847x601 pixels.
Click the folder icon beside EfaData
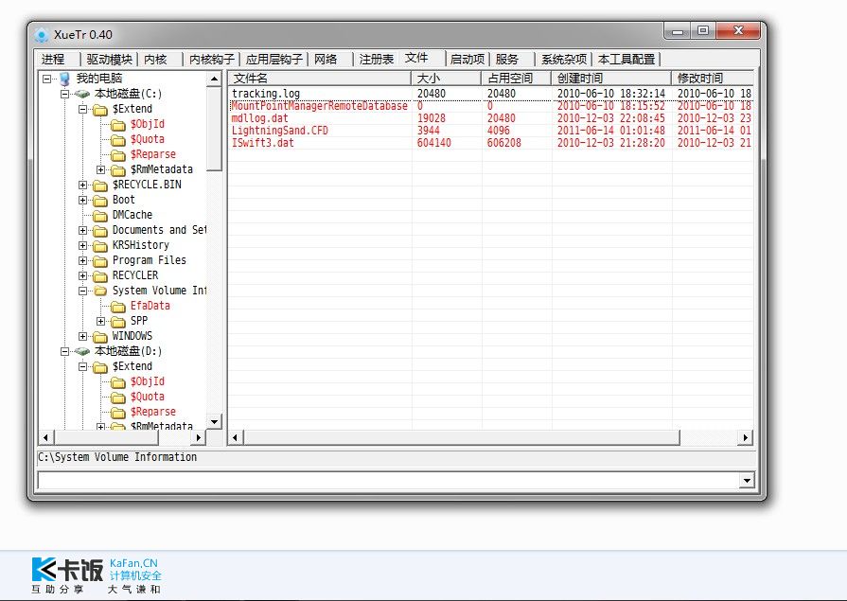(117, 307)
